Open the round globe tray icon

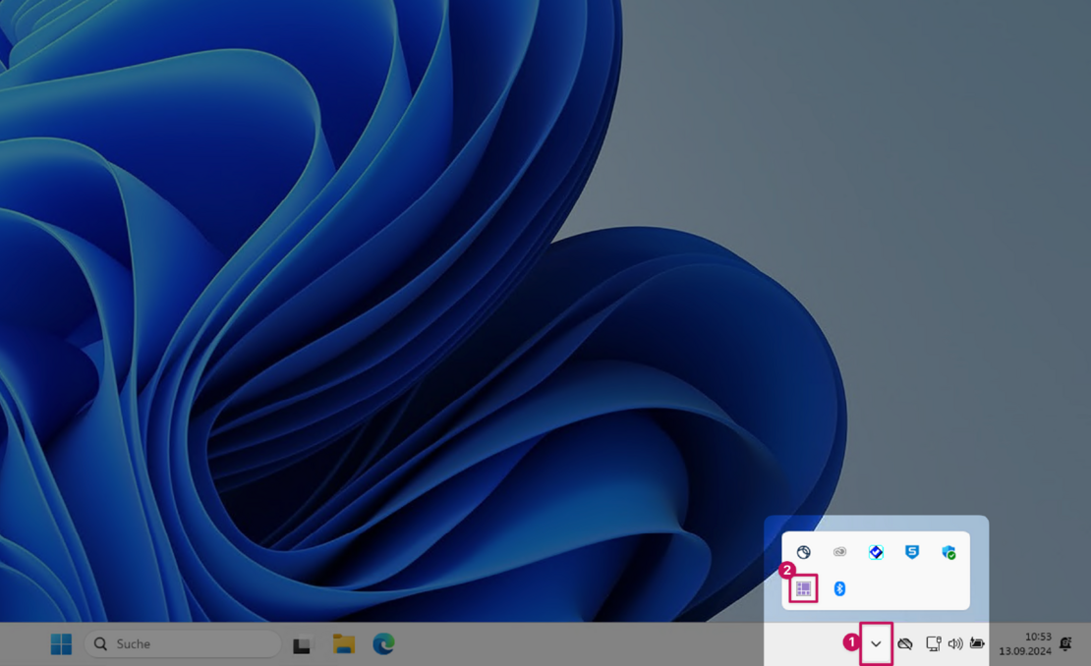click(803, 552)
